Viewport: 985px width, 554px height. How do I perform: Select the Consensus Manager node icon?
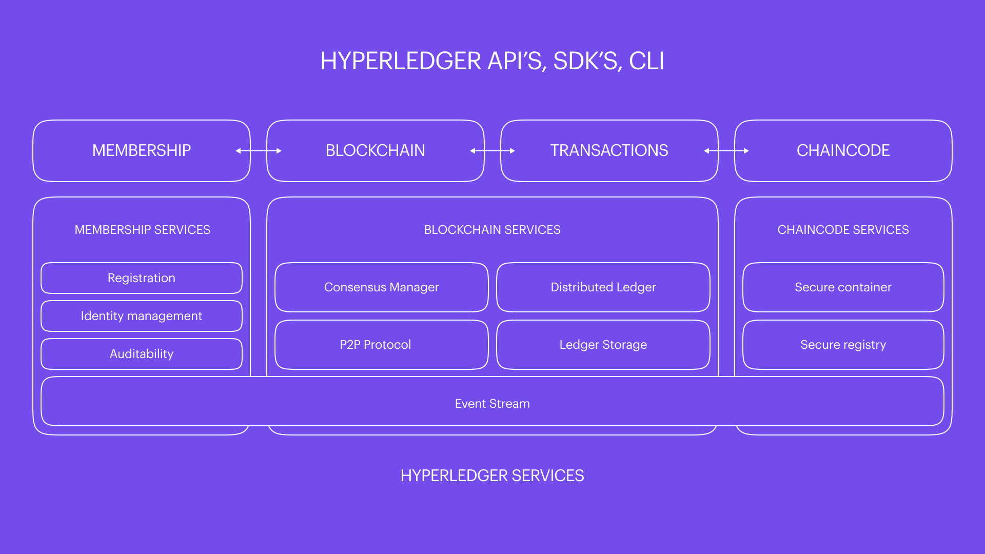(x=382, y=287)
